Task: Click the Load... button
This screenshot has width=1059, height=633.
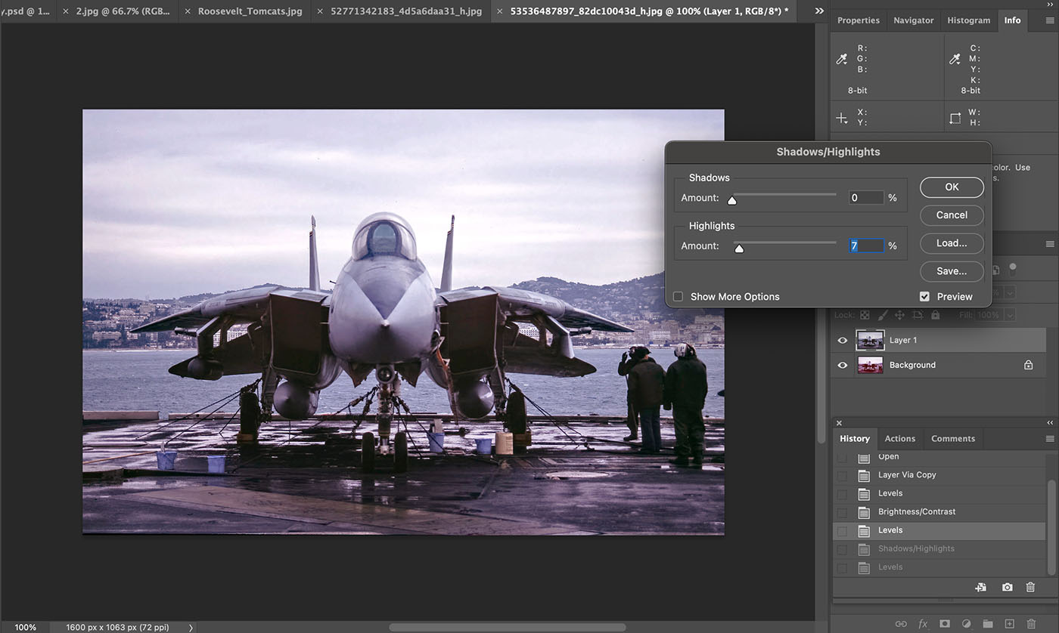Action: point(952,243)
